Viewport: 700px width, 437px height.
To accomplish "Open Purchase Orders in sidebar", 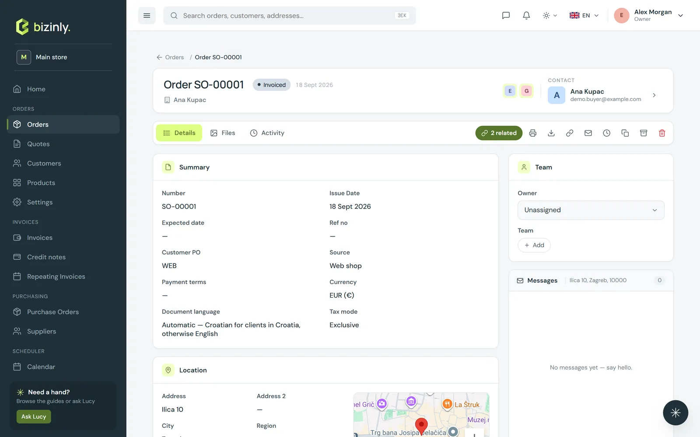I will (63, 312).
